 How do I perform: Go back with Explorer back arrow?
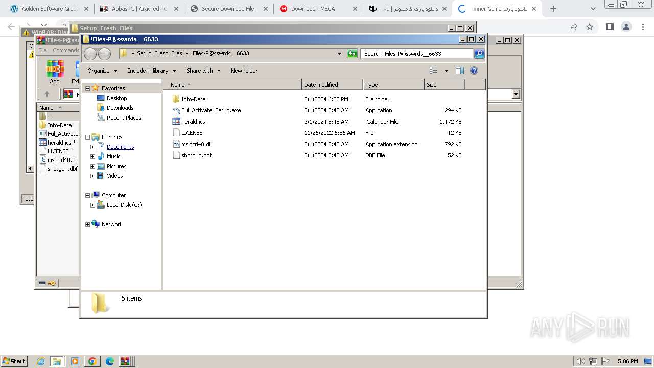pyautogui.click(x=90, y=53)
